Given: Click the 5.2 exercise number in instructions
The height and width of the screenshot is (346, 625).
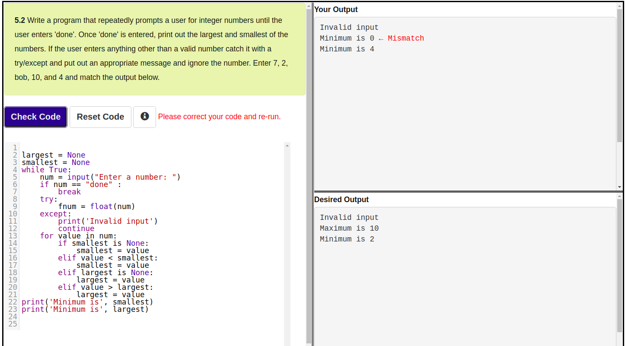Looking at the screenshot, I should tap(20, 20).
